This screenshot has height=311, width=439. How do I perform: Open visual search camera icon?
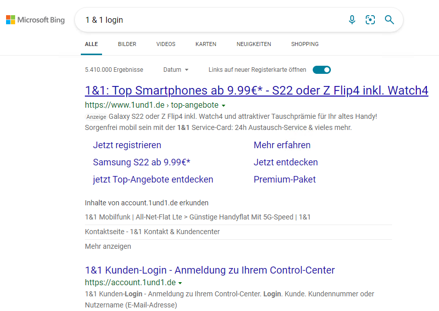tap(370, 20)
